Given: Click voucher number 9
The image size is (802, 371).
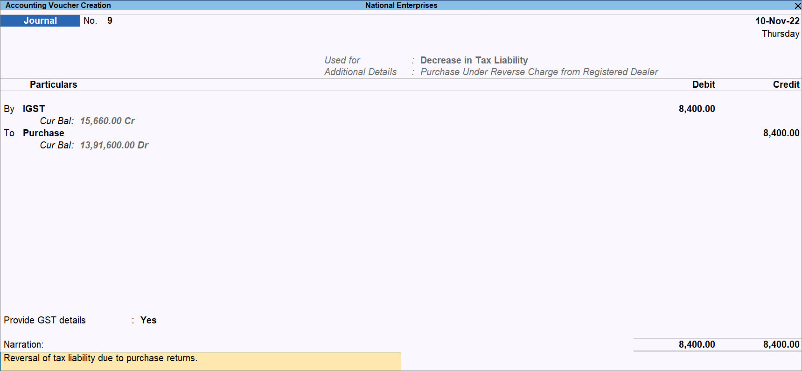Looking at the screenshot, I should pos(110,21).
